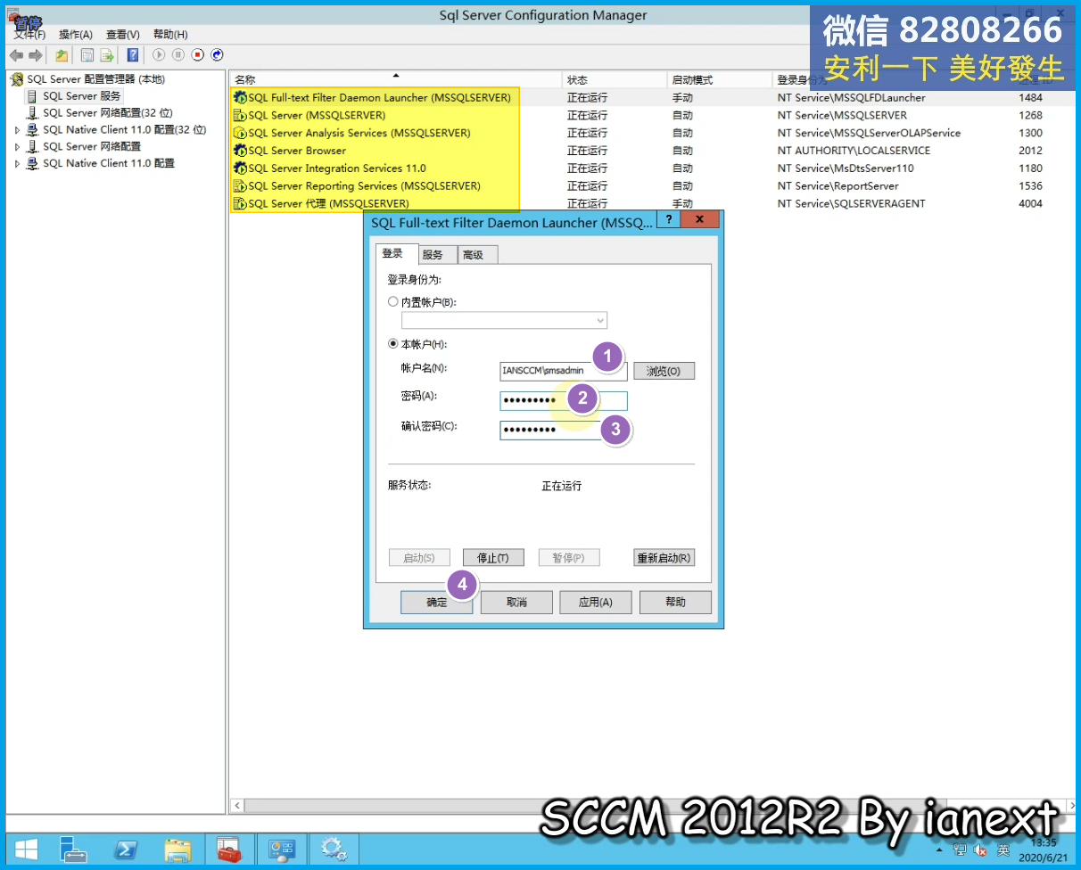This screenshot has width=1081, height=870.
Task: Click the red Stop Service icon
Action: point(198,55)
